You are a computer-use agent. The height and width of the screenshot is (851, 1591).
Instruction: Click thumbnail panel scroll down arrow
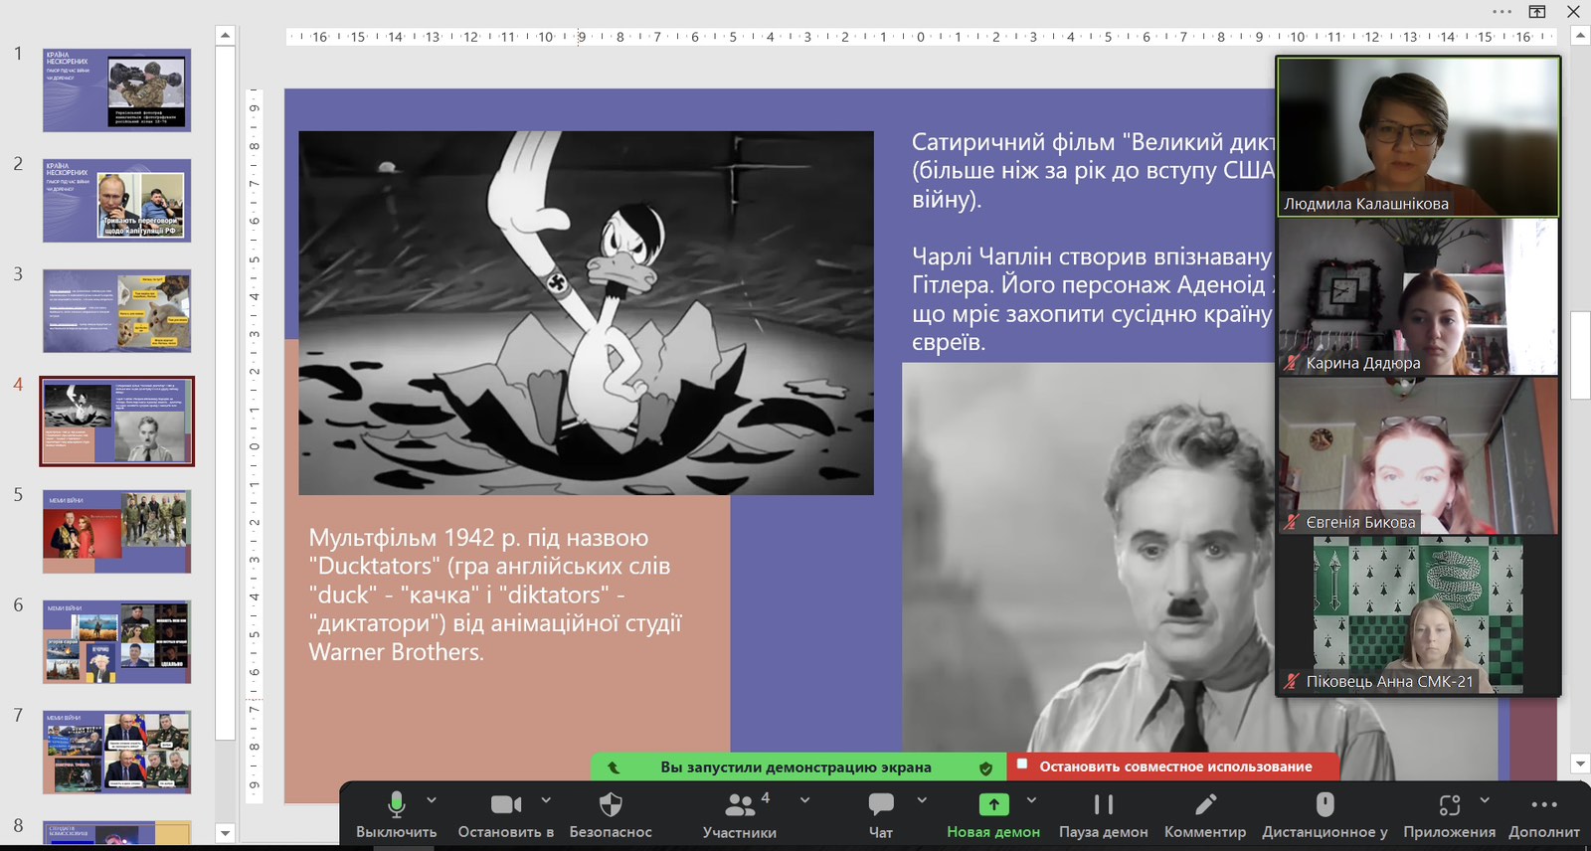(226, 833)
